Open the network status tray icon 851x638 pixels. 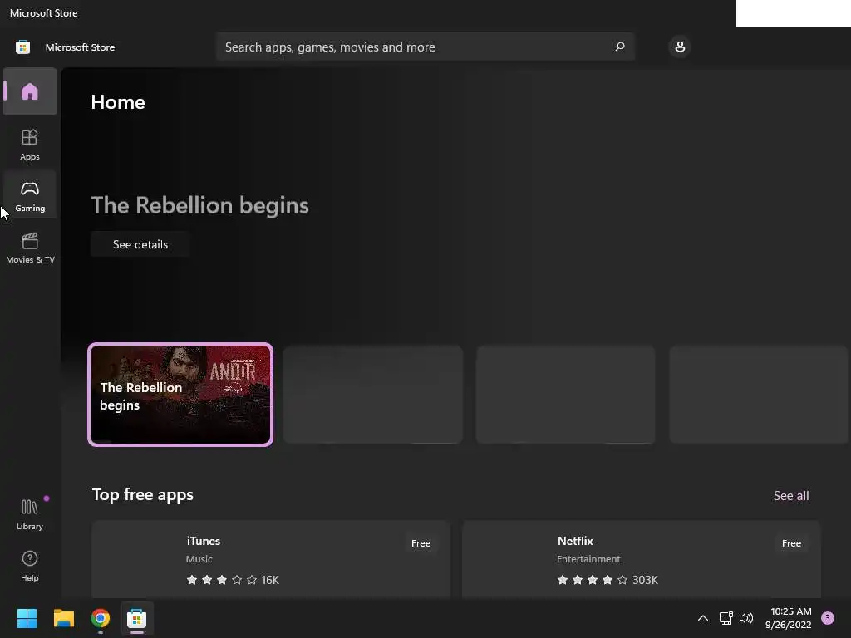tap(726, 618)
